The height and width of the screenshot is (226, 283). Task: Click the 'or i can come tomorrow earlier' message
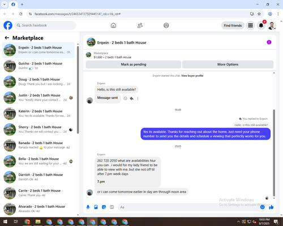[141, 192]
